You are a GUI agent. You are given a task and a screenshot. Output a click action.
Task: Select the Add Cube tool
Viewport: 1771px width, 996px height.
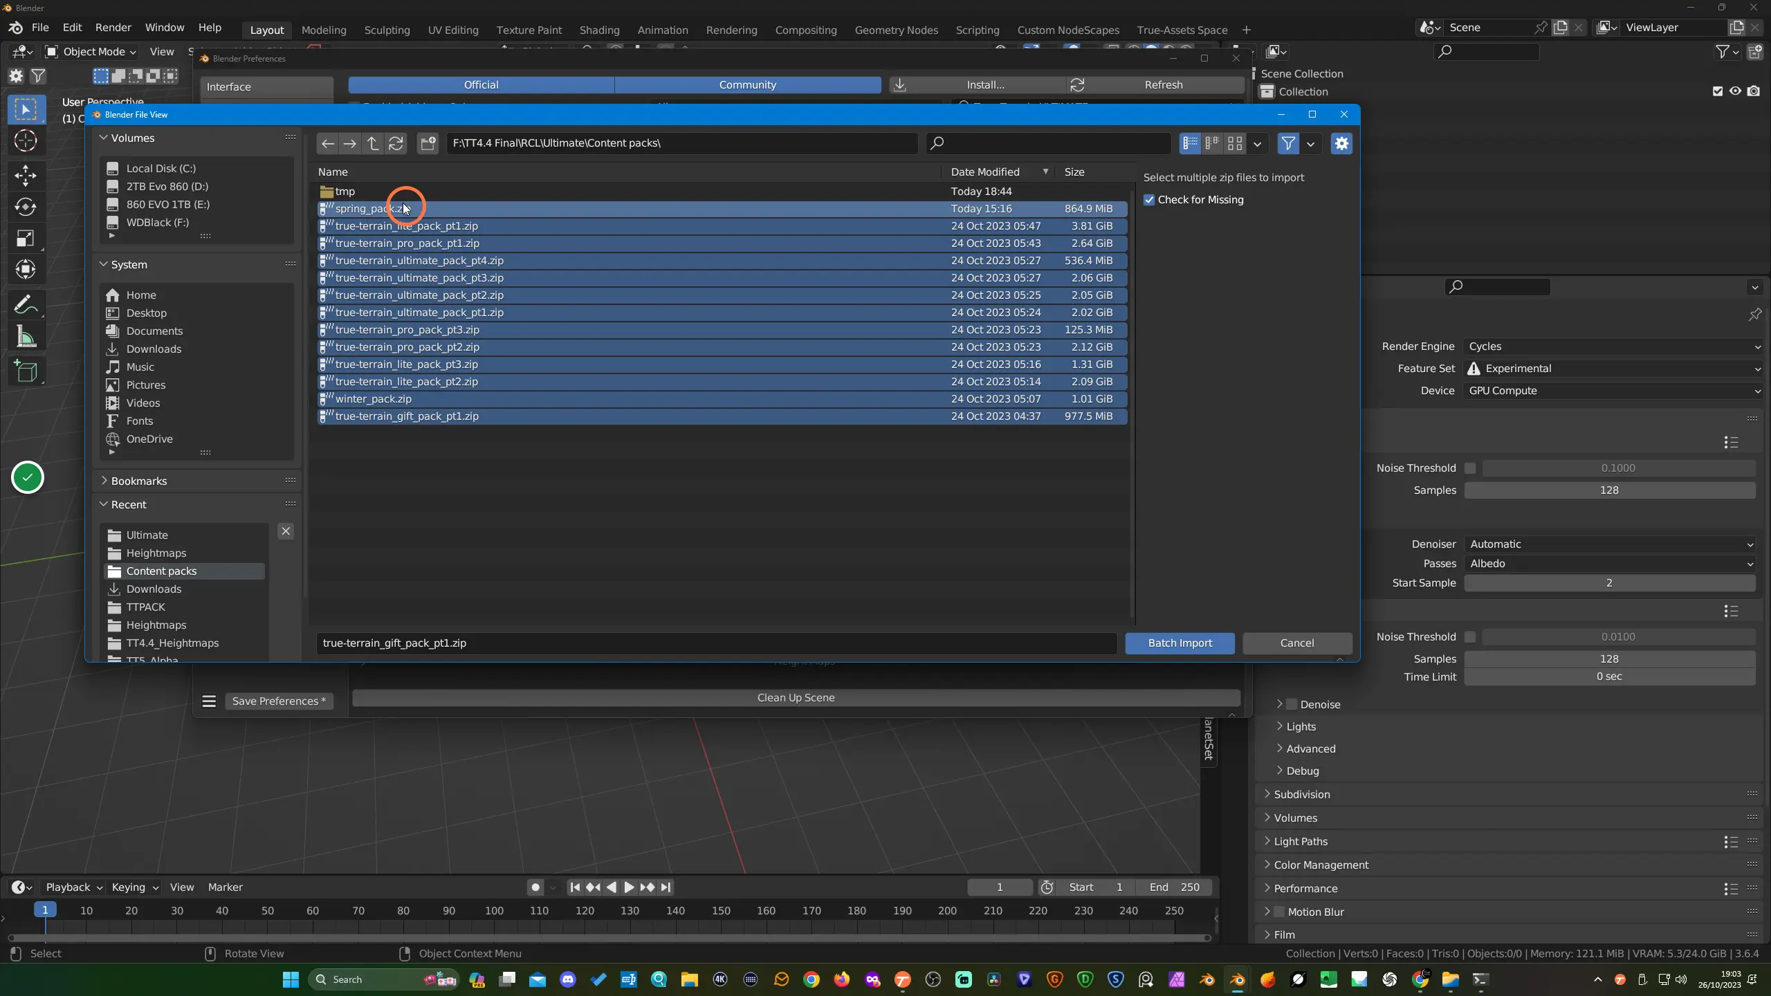point(26,371)
